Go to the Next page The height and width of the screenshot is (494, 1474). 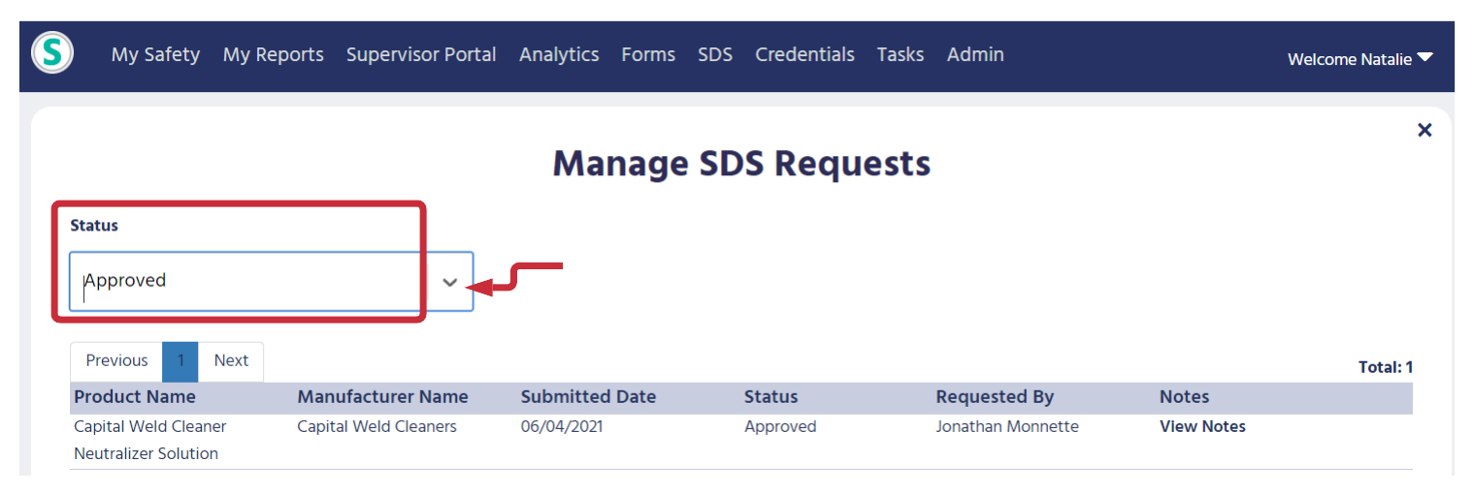point(231,361)
